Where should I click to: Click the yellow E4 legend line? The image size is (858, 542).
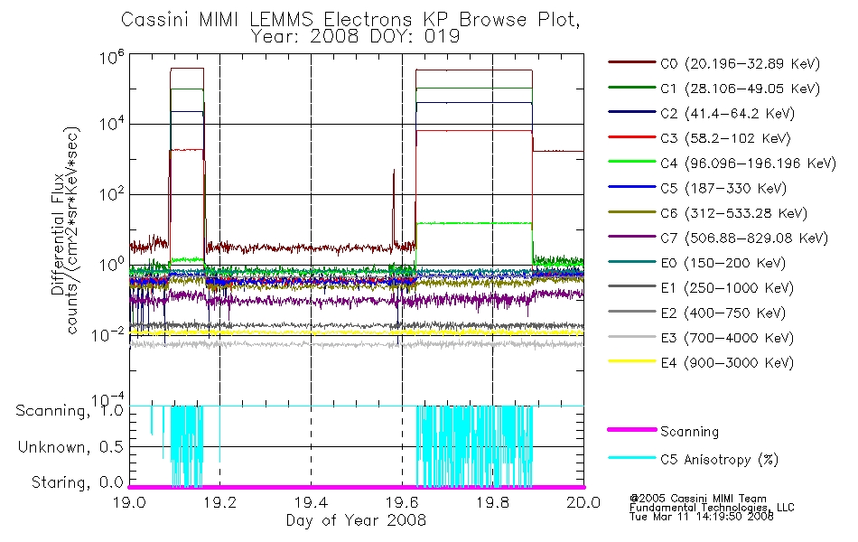pyautogui.click(x=631, y=360)
